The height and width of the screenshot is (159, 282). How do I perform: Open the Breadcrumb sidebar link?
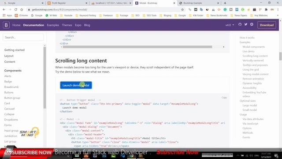pos(11,87)
